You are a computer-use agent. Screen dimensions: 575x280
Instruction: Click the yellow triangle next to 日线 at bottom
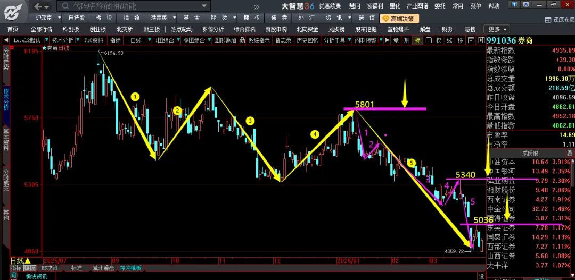pyautogui.click(x=28, y=261)
